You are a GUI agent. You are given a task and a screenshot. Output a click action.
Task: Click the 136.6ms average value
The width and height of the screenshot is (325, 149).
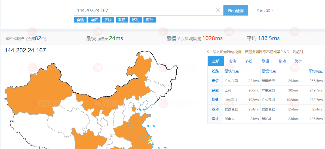(317, 119)
